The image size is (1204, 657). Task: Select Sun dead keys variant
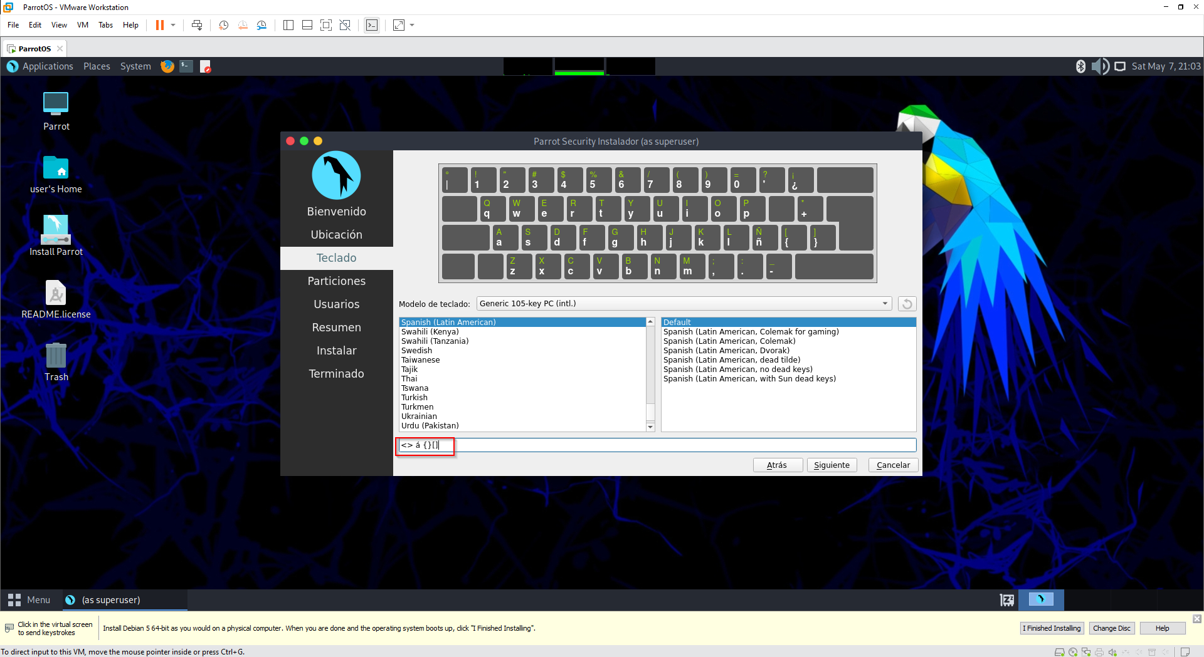[x=789, y=379]
